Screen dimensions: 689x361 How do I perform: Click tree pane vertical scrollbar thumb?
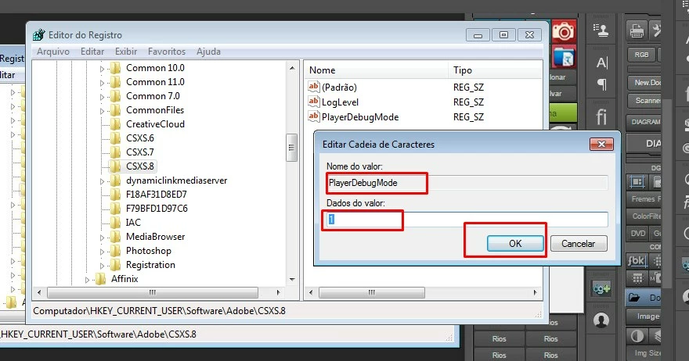[x=291, y=148]
